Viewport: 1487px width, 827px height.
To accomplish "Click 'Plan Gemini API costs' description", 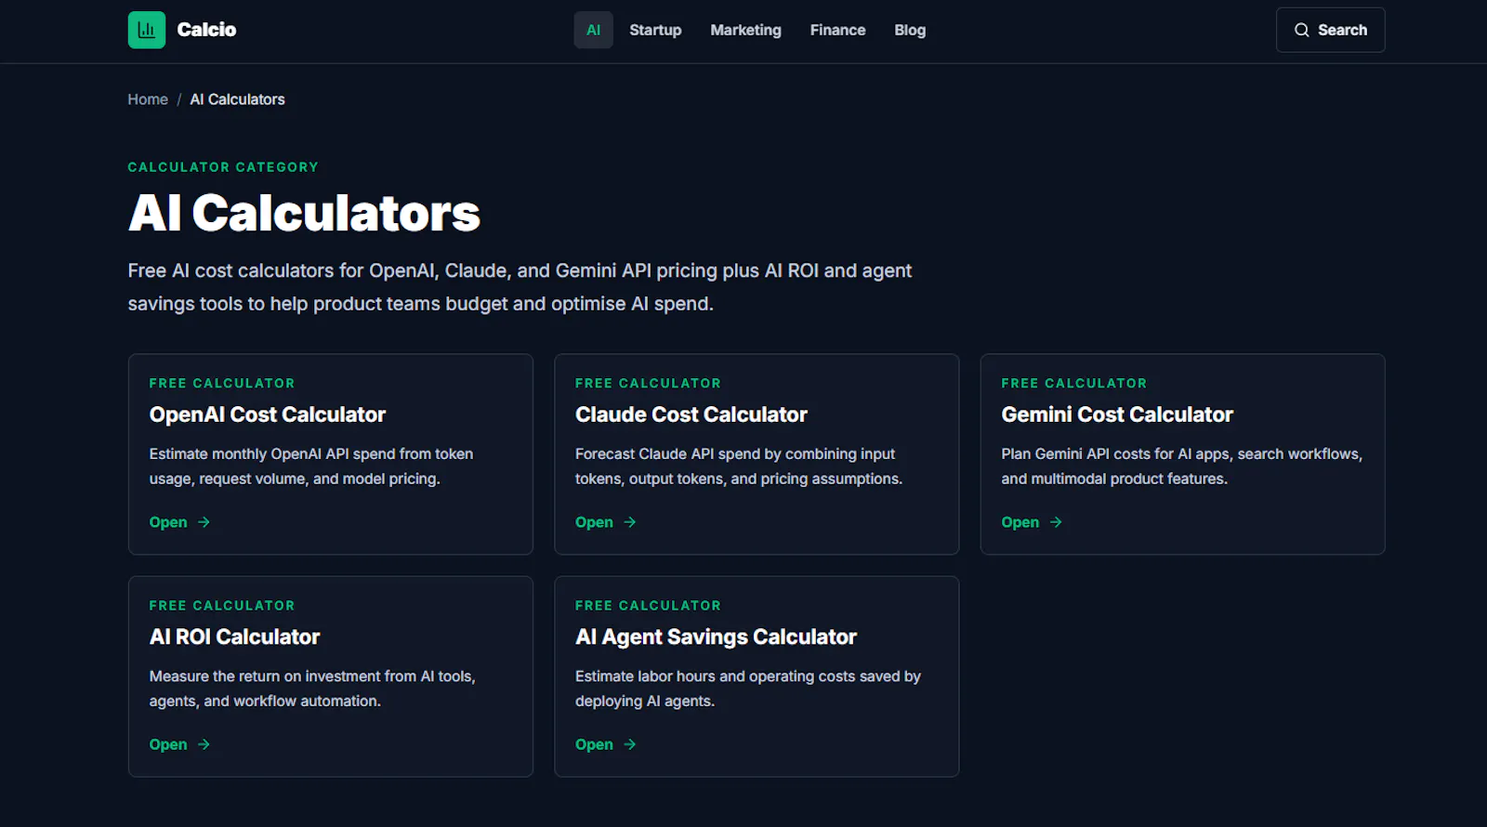I will coord(1181,466).
